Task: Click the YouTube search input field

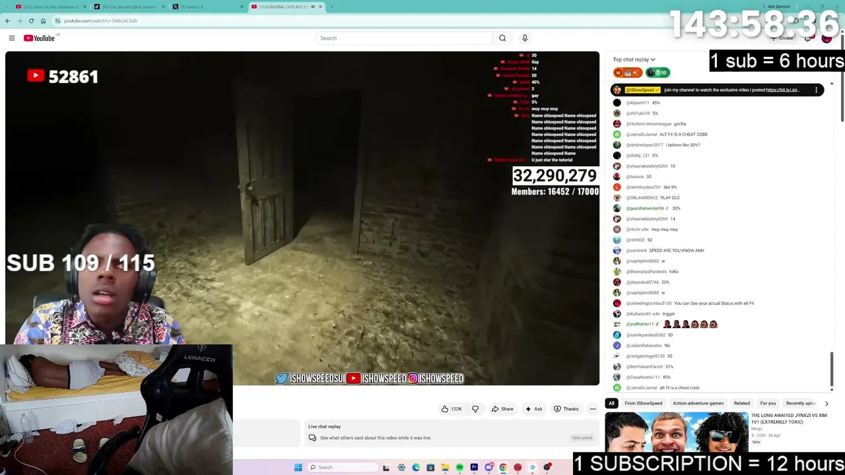Action: point(404,38)
